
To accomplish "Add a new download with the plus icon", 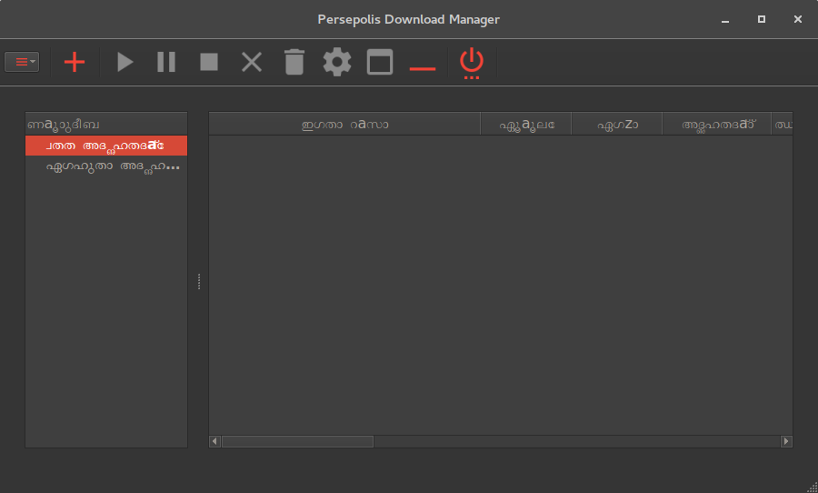I will pyautogui.click(x=75, y=62).
